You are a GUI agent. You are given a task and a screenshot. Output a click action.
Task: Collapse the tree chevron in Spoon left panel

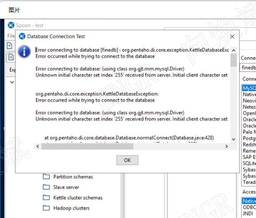click(x=12, y=82)
